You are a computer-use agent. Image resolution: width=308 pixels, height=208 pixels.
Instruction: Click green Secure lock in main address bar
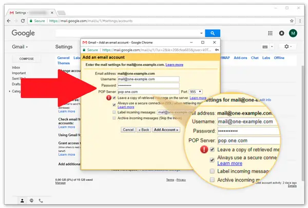31,21
